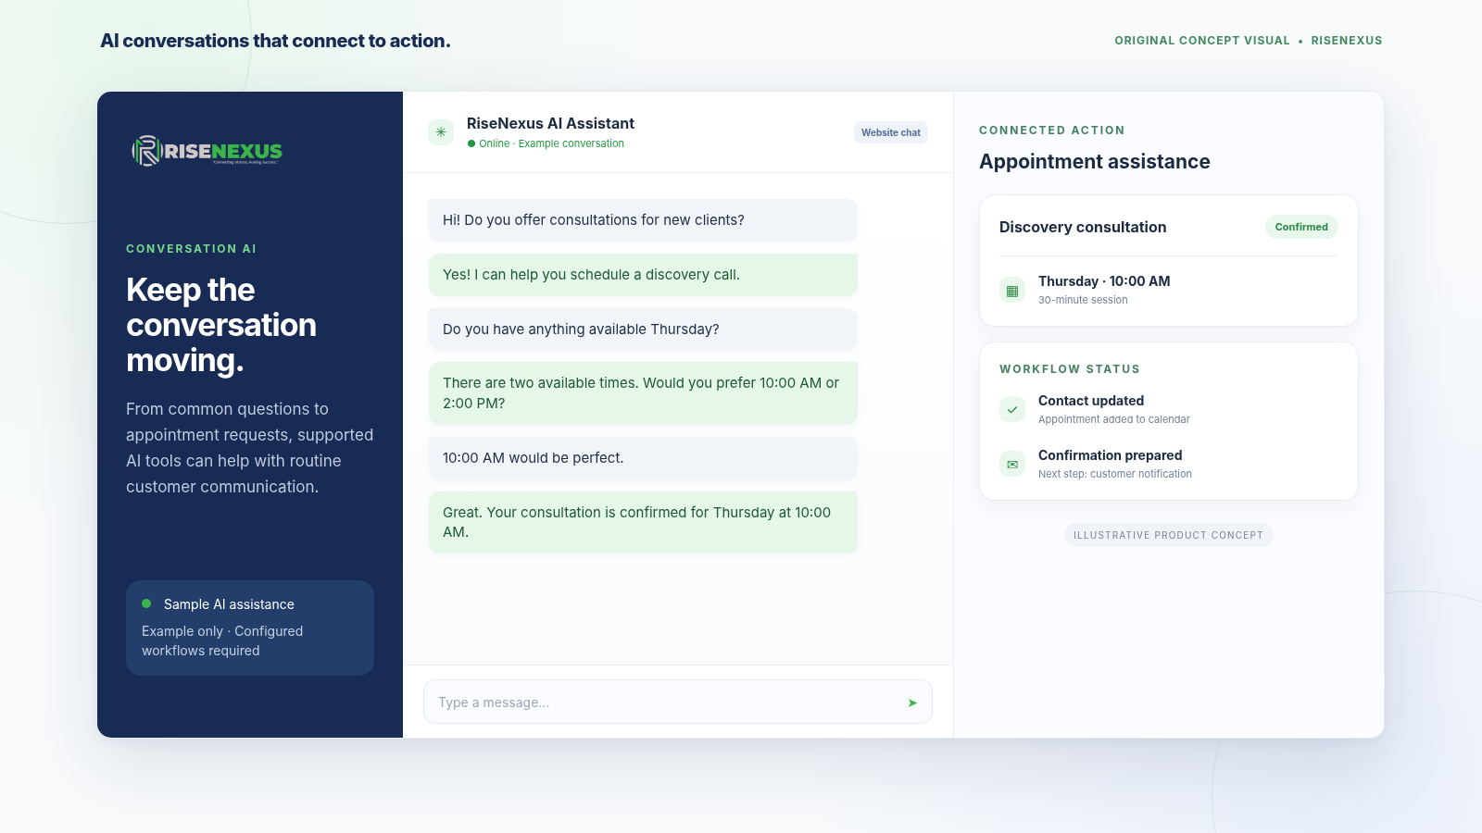1482x833 pixels.
Task: Click the 'Appointment added to calendar' subtext
Action: (1114, 419)
